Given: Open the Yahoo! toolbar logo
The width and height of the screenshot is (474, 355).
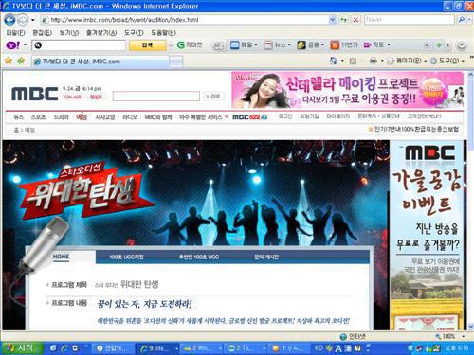Looking at the screenshot, I should pyautogui.click(x=13, y=45).
